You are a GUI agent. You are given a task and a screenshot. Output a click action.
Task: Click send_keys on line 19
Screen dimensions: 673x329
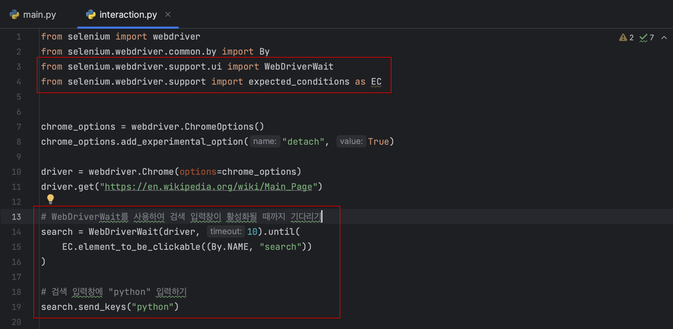pyautogui.click(x=102, y=307)
